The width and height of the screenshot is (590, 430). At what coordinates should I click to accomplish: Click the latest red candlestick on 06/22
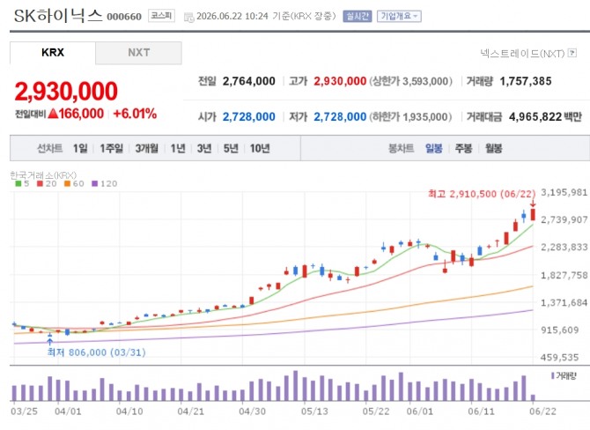coord(533,215)
